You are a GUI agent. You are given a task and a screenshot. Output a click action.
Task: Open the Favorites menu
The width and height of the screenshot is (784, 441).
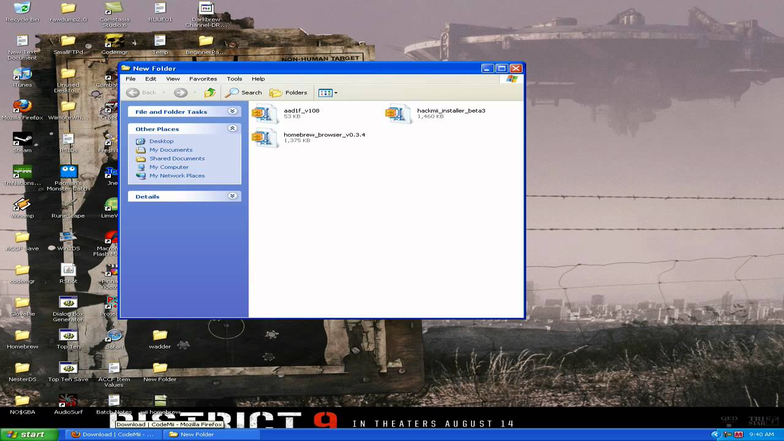click(x=203, y=78)
